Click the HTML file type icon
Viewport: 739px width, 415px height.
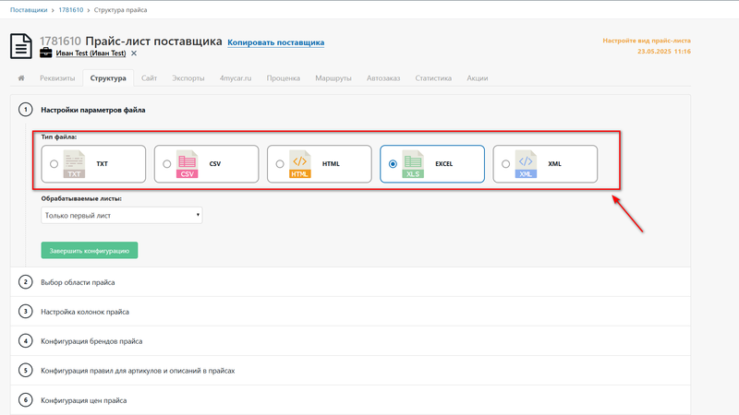(x=299, y=164)
